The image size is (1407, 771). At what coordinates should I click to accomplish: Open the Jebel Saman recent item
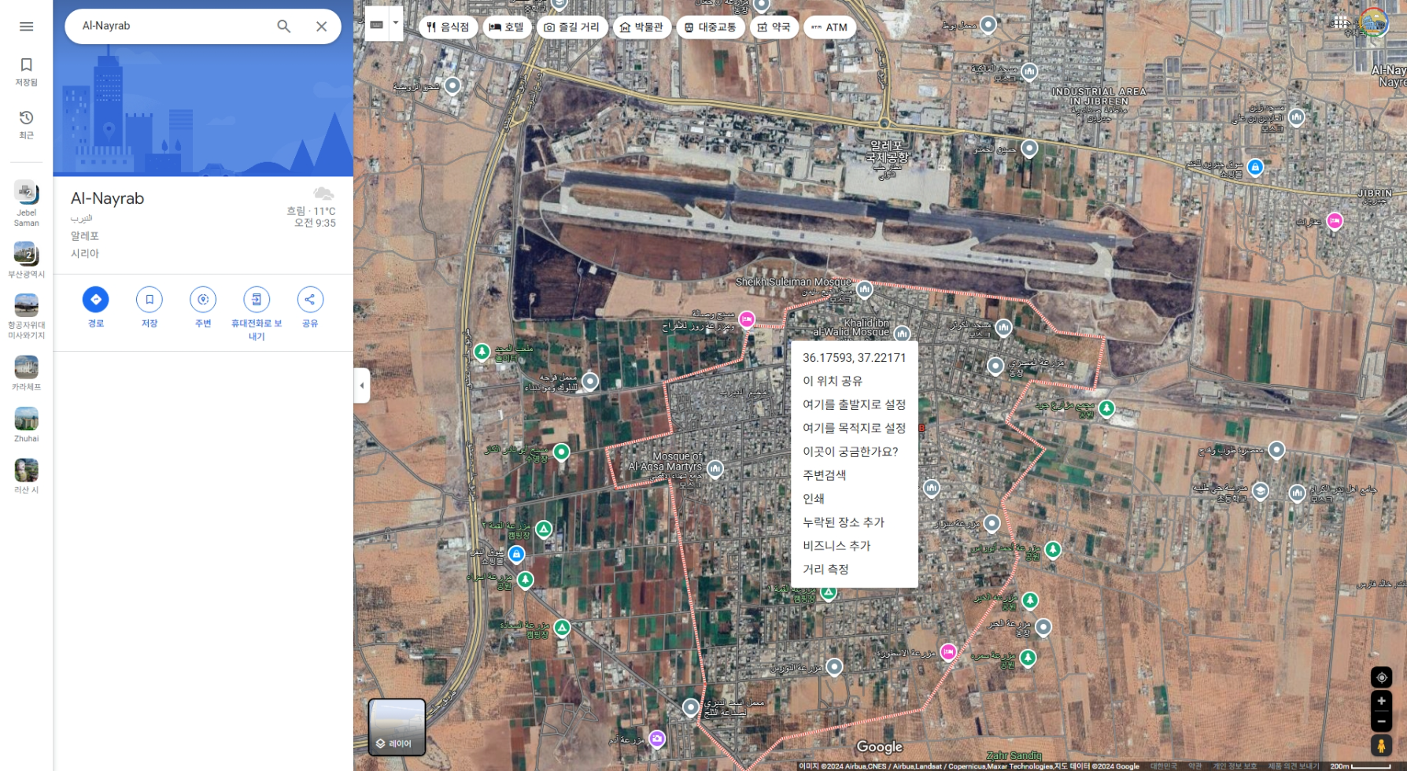pyautogui.click(x=26, y=204)
